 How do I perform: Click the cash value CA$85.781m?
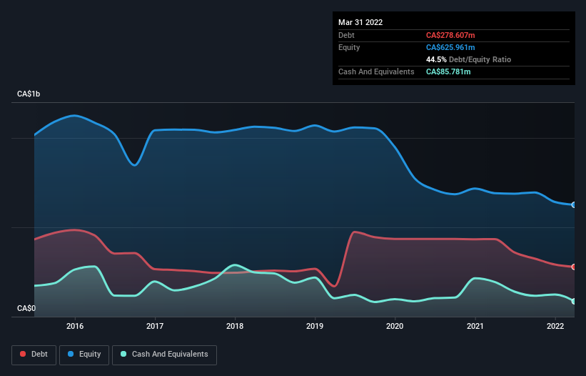(448, 71)
